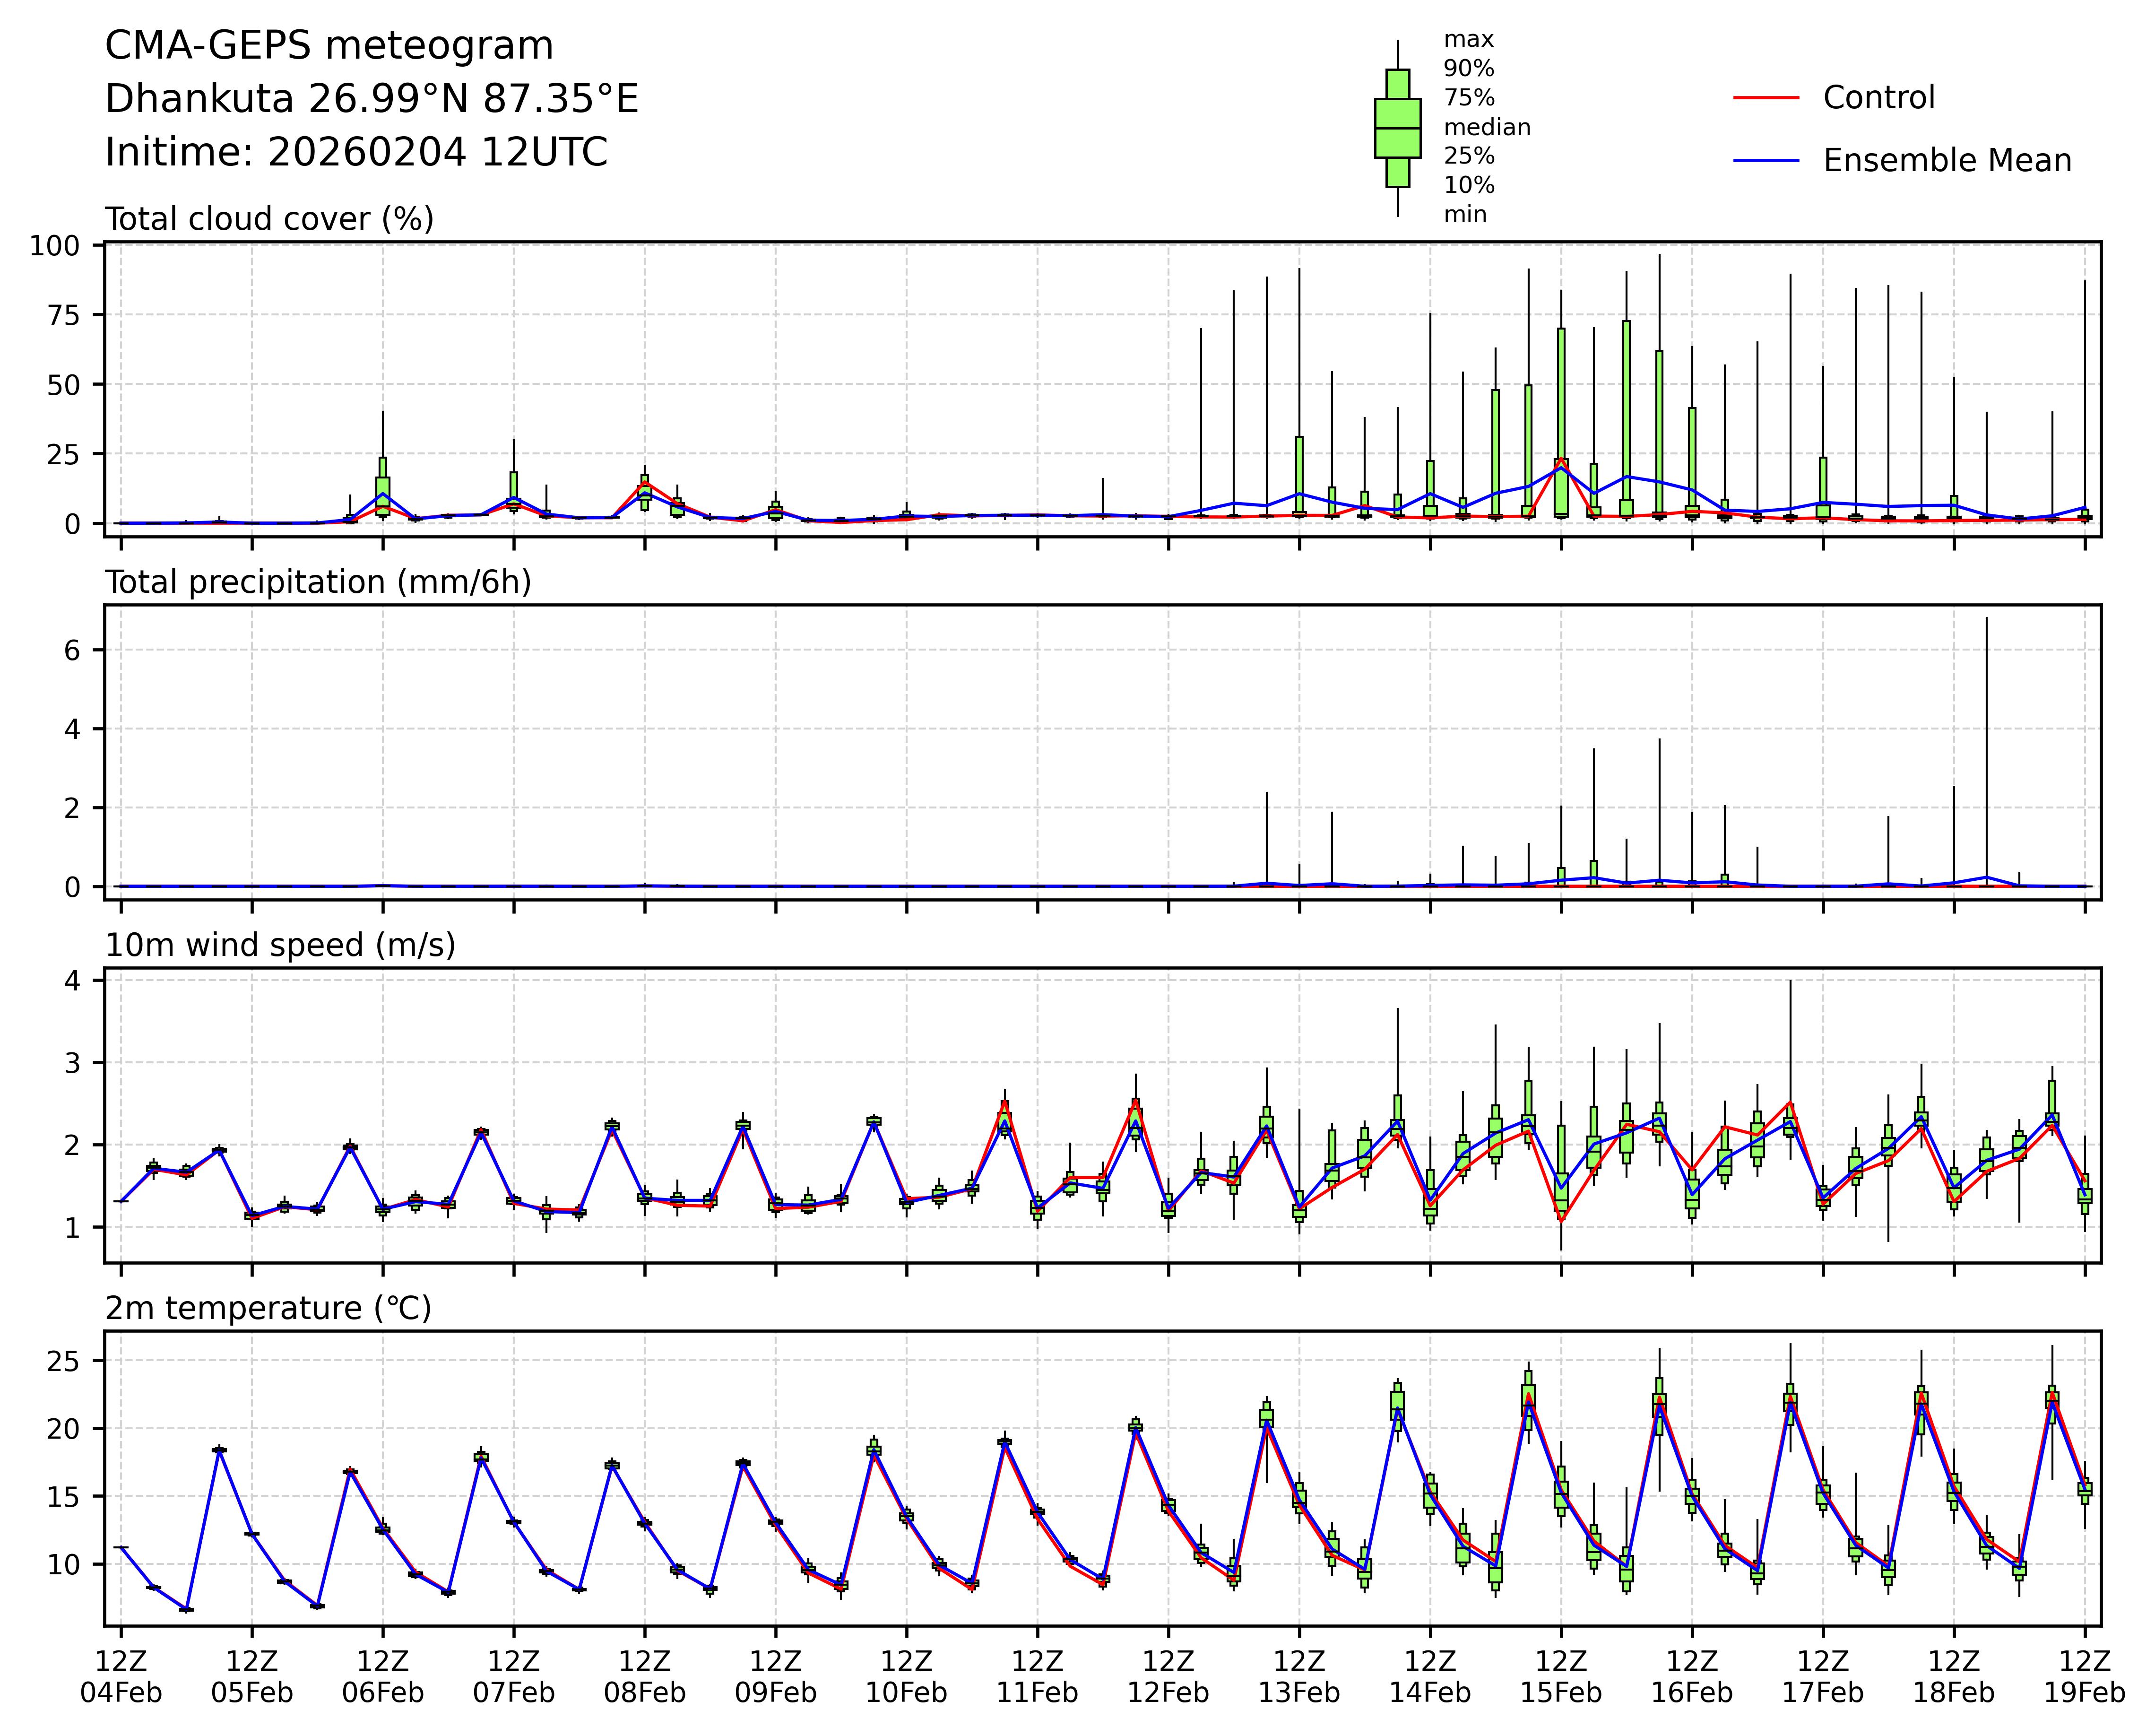Click the '12Z 10Feb' x-axis label

point(906,1677)
